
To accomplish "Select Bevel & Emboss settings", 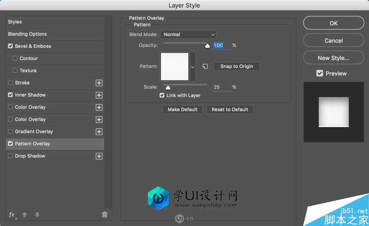I will (x=55, y=46).
